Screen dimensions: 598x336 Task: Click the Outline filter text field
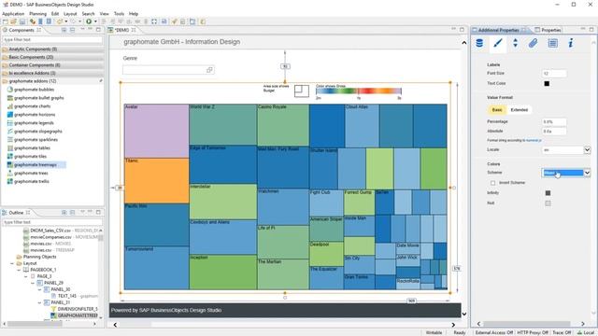pos(52,222)
